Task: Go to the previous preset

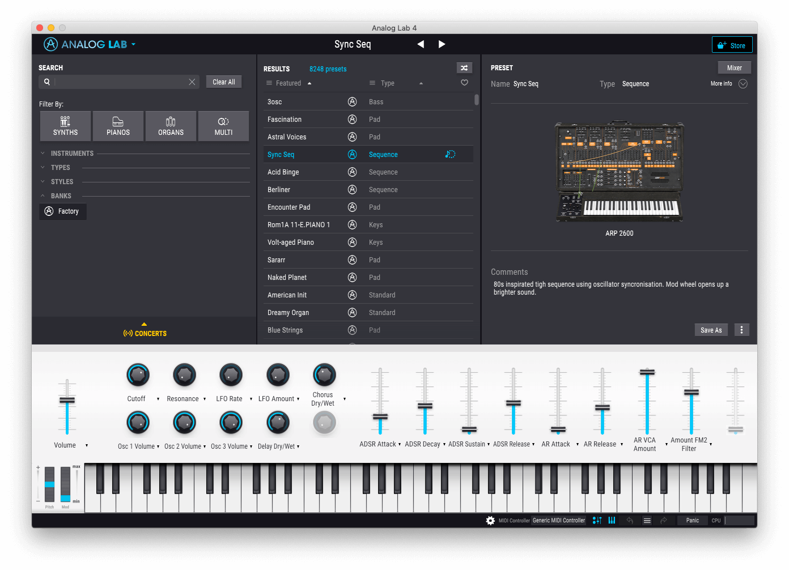Action: coord(421,44)
